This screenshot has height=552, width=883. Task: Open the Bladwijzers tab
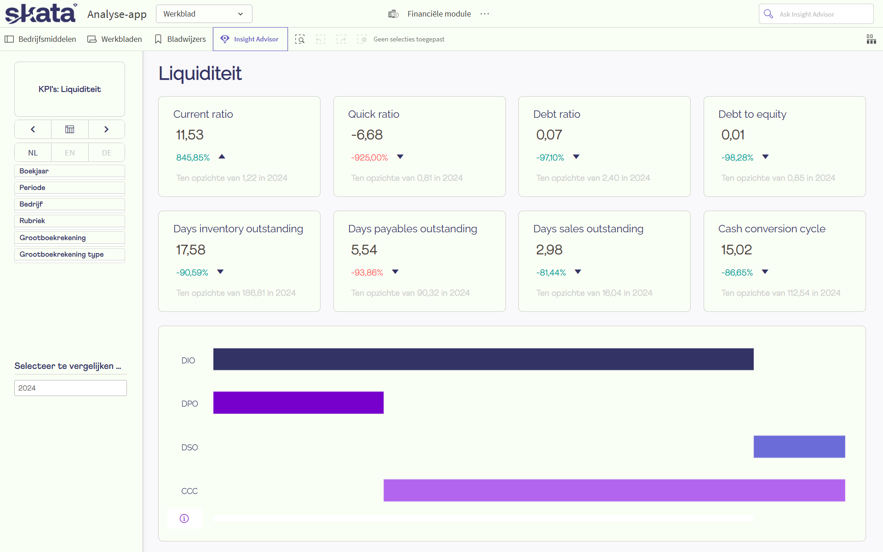tap(180, 39)
